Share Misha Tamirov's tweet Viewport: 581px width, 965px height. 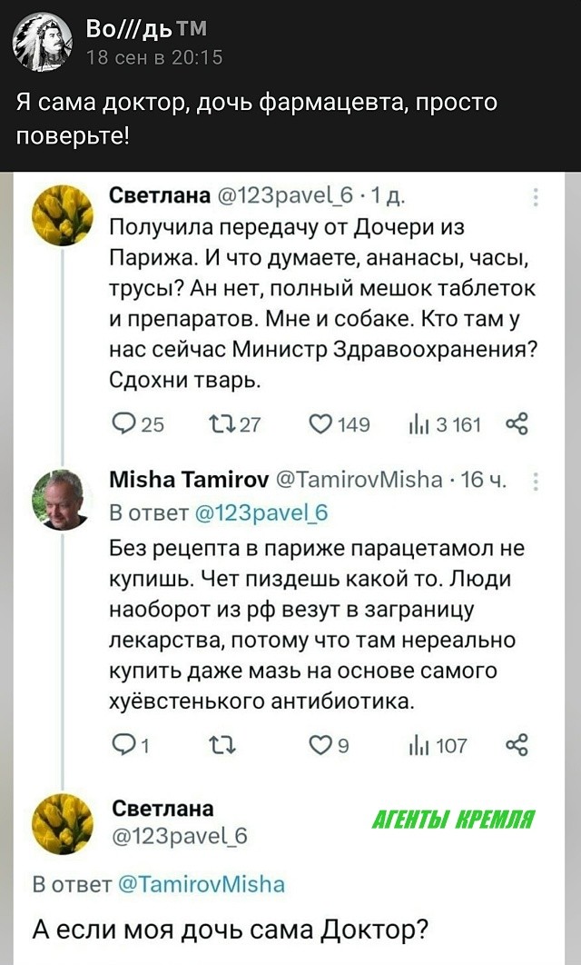[x=516, y=746]
